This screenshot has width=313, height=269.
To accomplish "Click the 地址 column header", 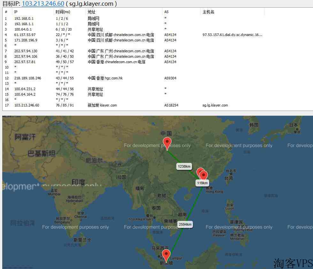I will click(91, 12).
